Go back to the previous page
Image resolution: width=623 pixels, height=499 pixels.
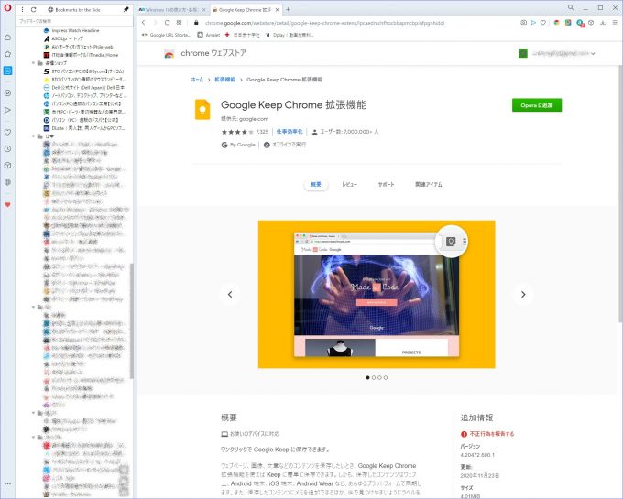click(144, 23)
